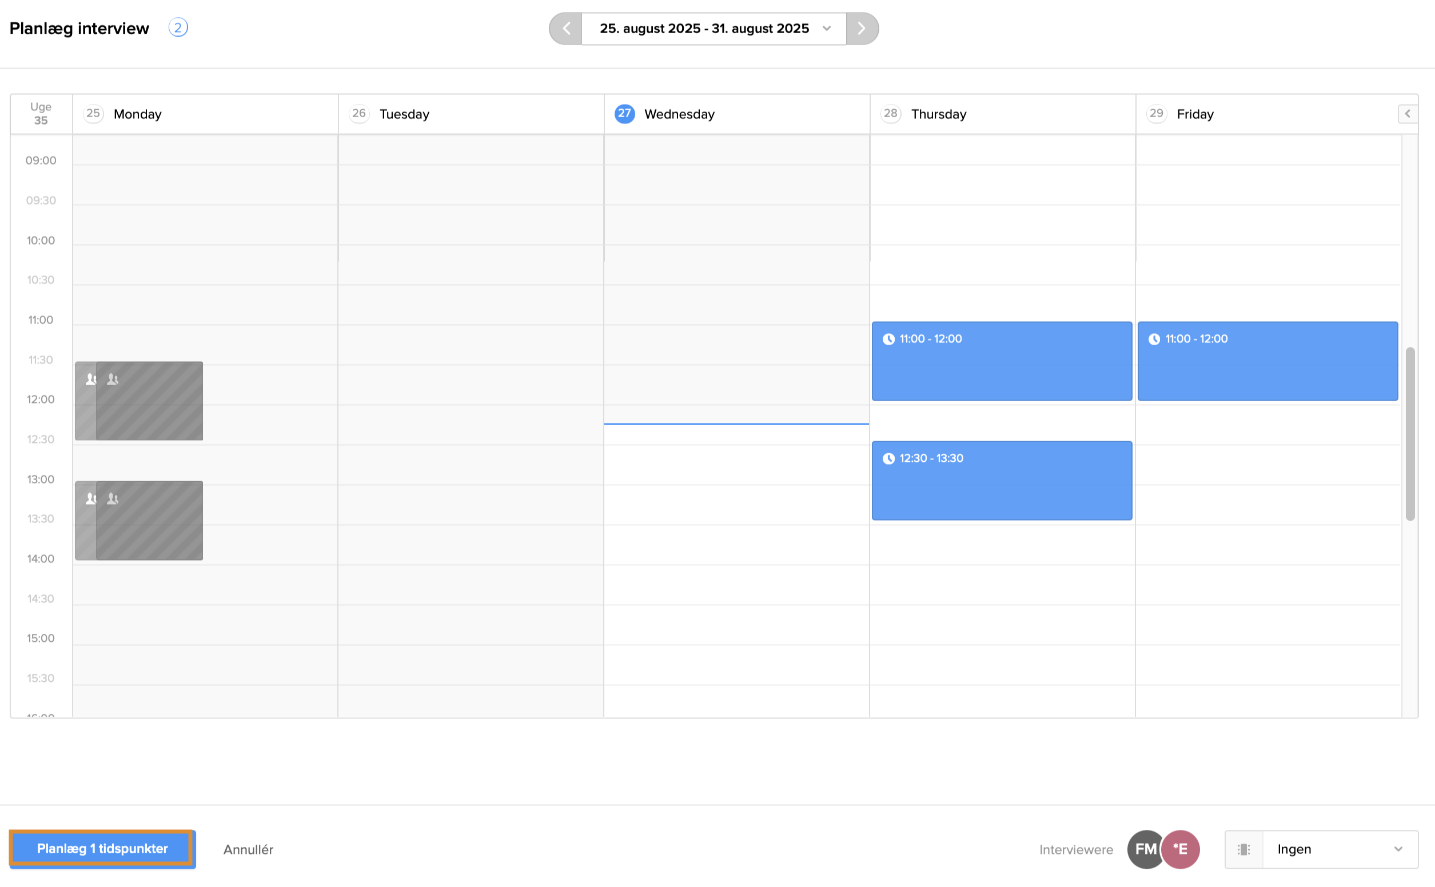The width and height of the screenshot is (1435, 887).
Task: Click the calendar icon left of Ingen
Action: [1243, 849]
